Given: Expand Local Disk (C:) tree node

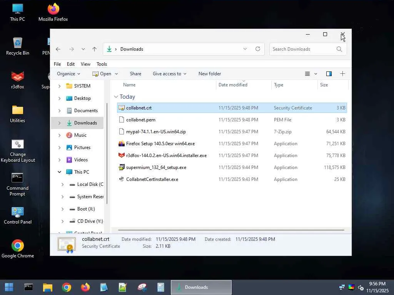Looking at the screenshot, I should click(63, 184).
